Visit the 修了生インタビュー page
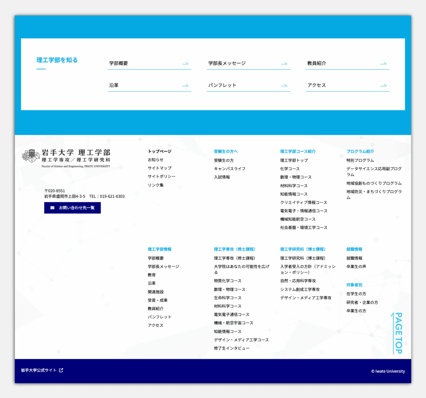The height and width of the screenshot is (398, 426). point(232,348)
